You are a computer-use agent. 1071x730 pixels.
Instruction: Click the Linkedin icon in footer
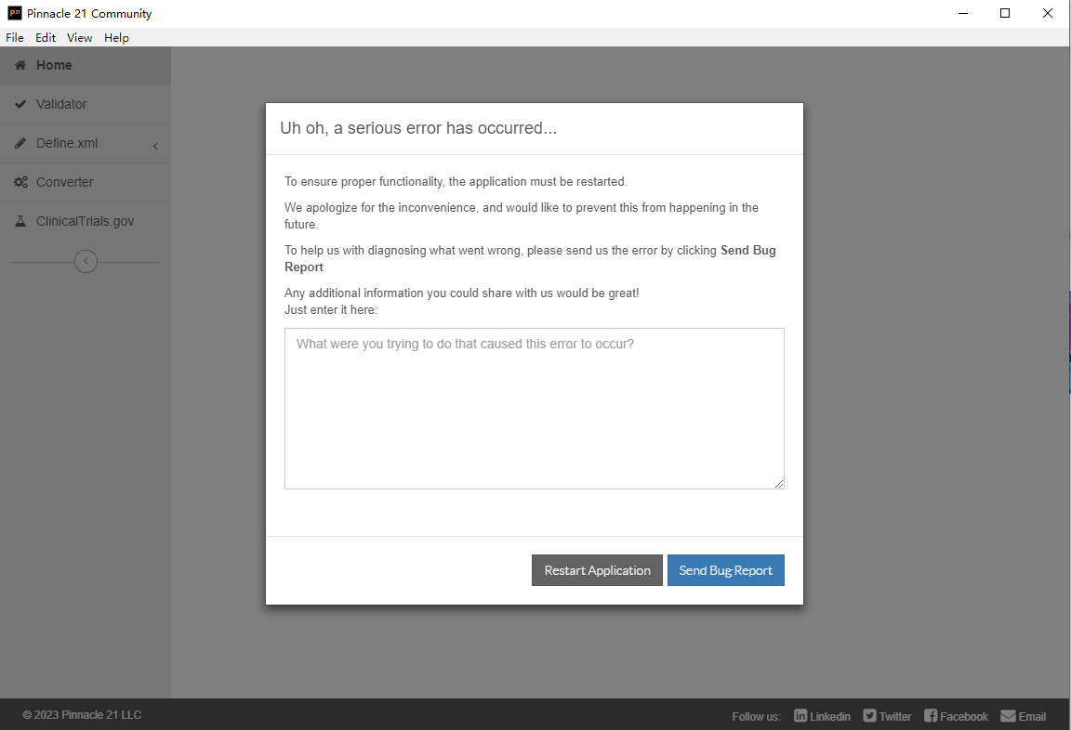point(800,715)
